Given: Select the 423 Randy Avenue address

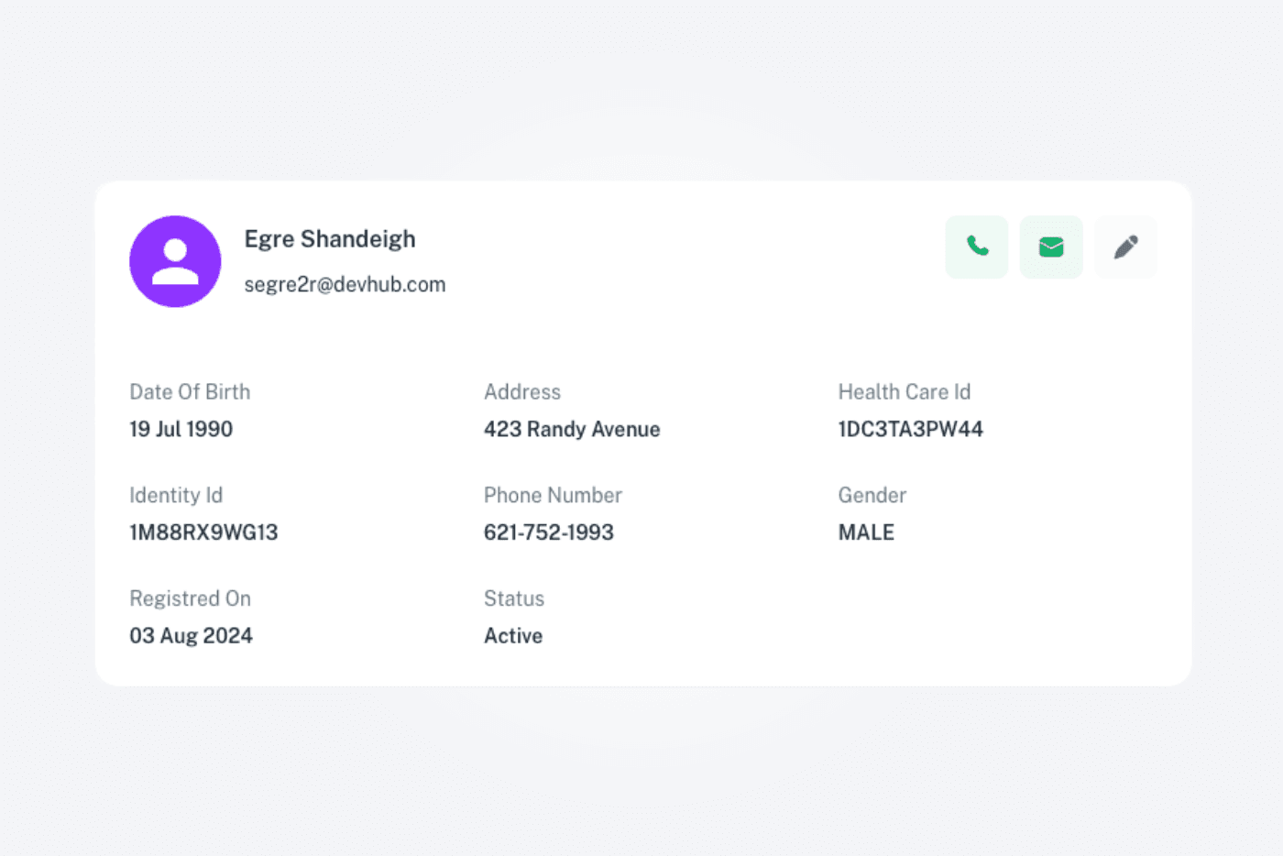Looking at the screenshot, I should (572, 429).
